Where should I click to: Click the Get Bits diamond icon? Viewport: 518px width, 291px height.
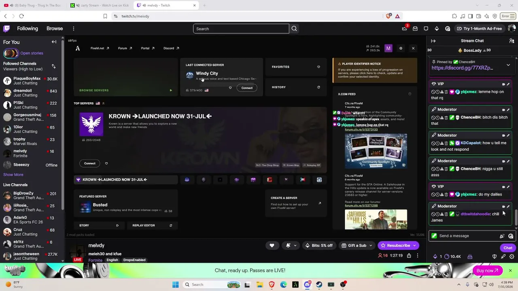click(x=437, y=29)
